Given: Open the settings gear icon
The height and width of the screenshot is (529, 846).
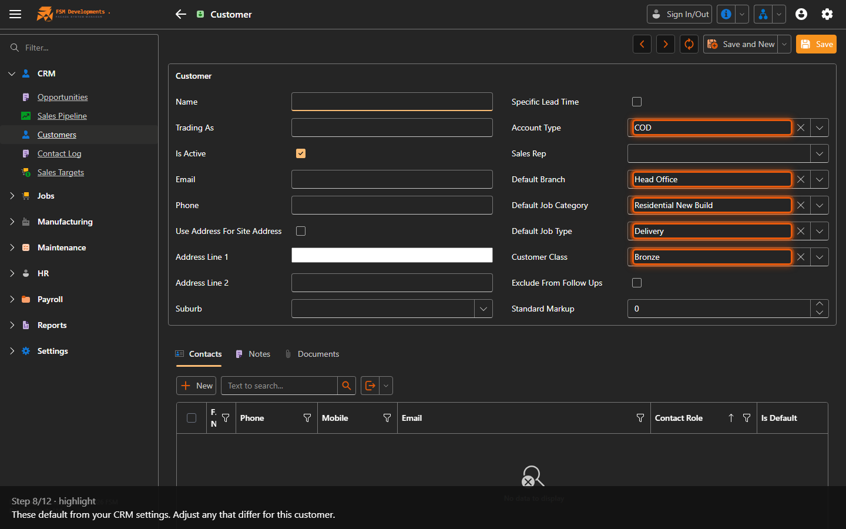Looking at the screenshot, I should click(x=827, y=14).
